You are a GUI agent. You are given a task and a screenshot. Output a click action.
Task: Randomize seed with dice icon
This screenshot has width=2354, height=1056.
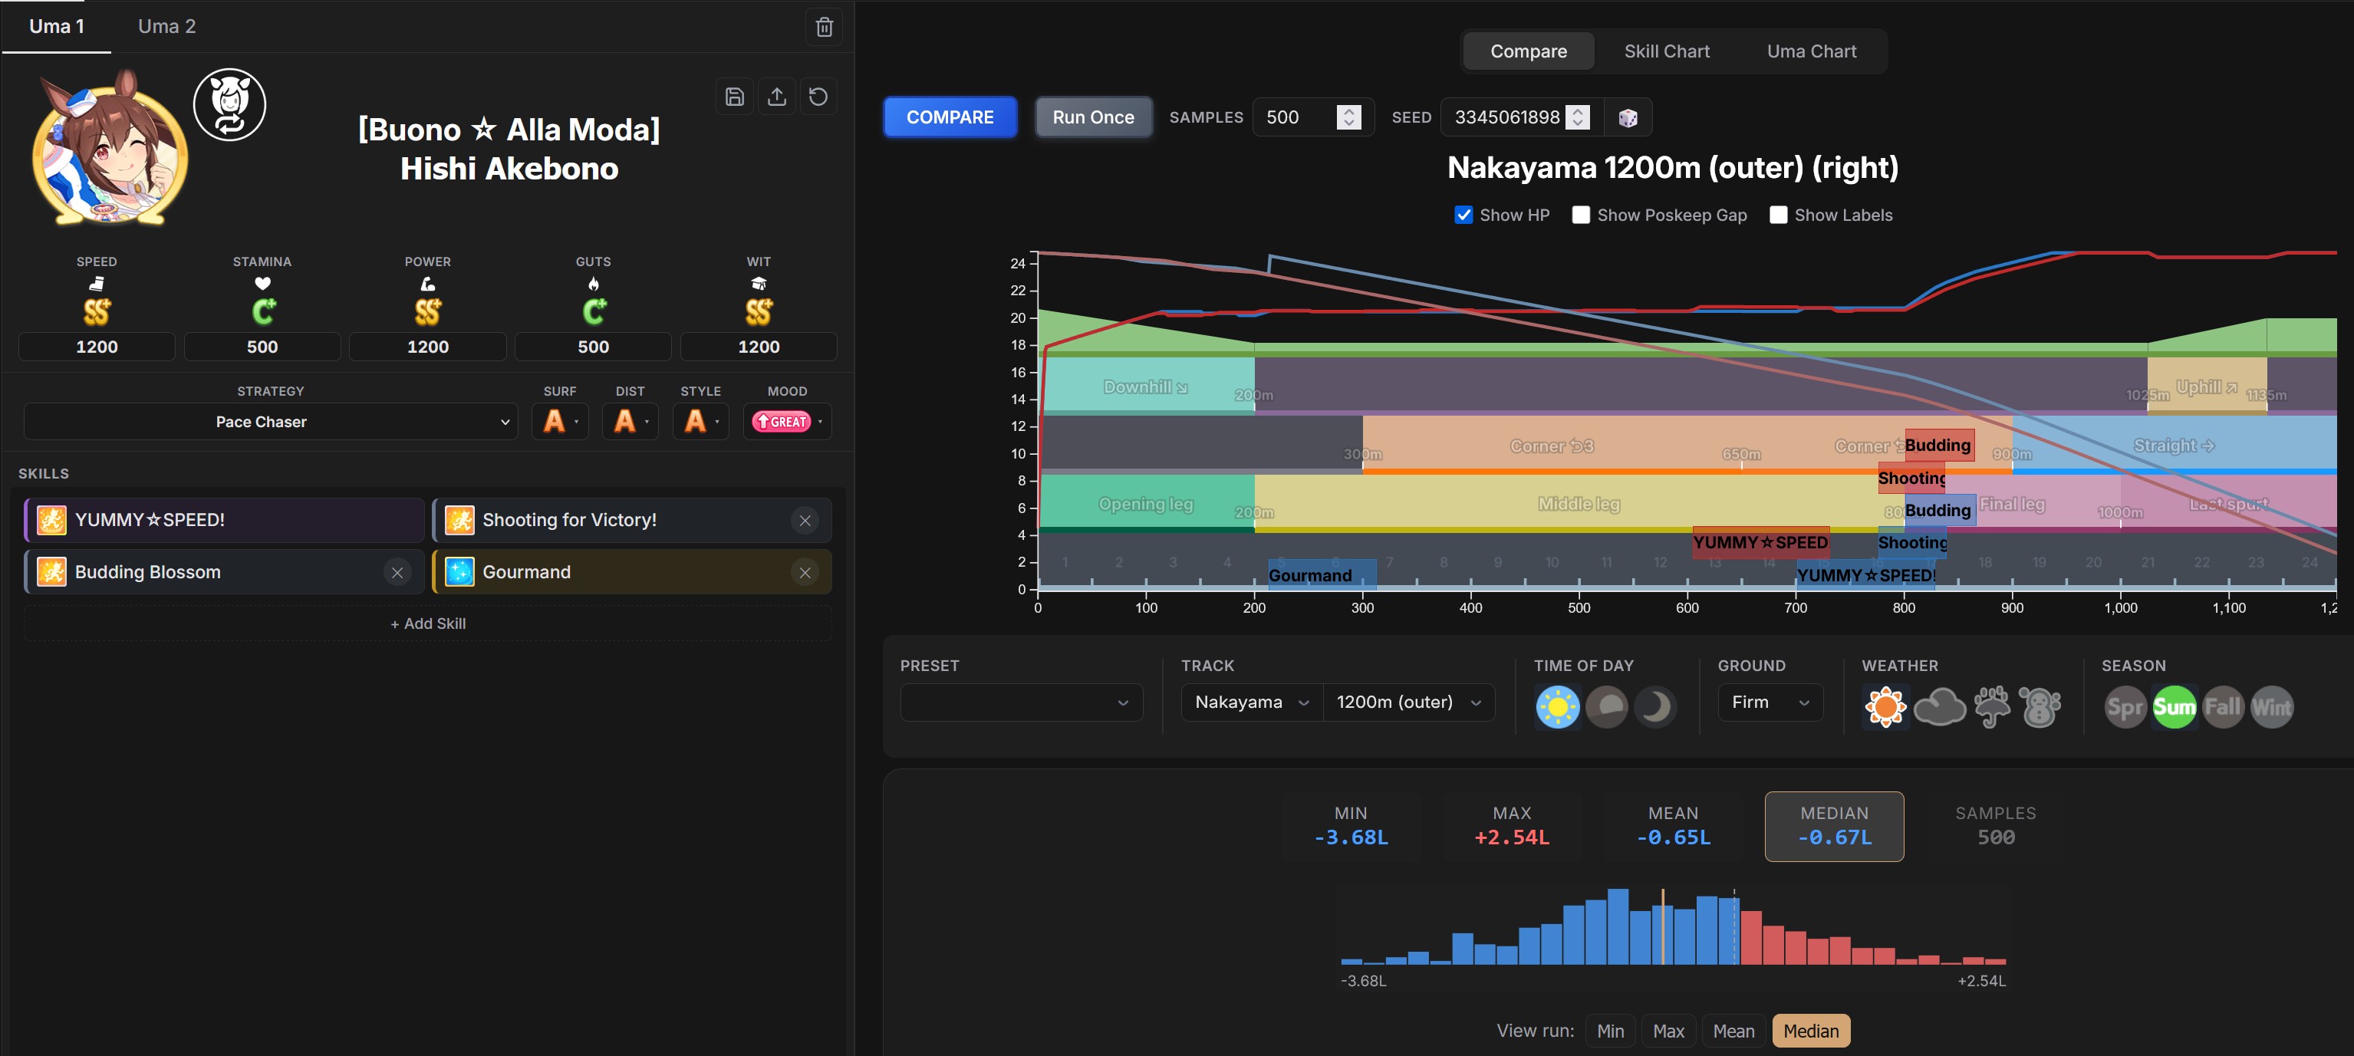[1628, 118]
